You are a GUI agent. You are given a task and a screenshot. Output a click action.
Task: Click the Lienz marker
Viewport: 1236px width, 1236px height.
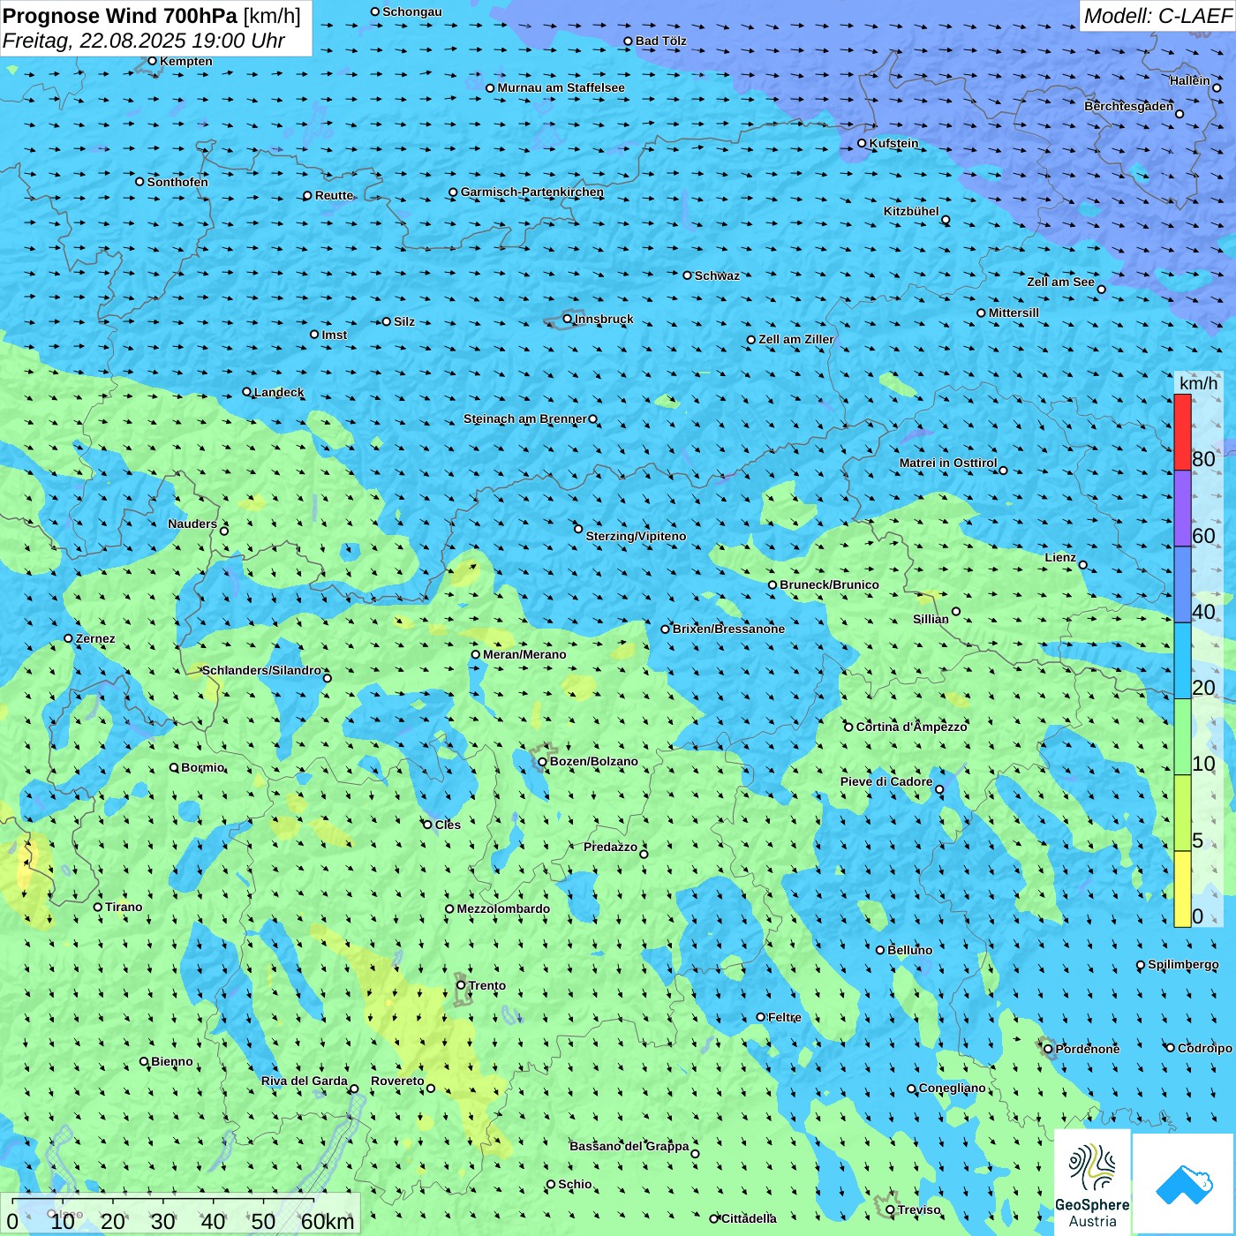[1083, 565]
